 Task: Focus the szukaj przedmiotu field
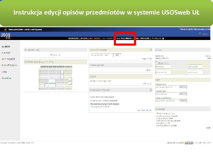point(163,72)
